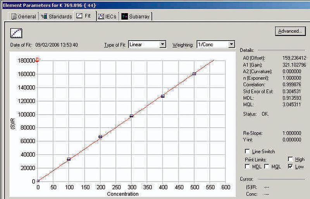The width and height of the screenshot is (310, 199).
Task: Click the Fit tab chart icon
Action: [x=79, y=15]
